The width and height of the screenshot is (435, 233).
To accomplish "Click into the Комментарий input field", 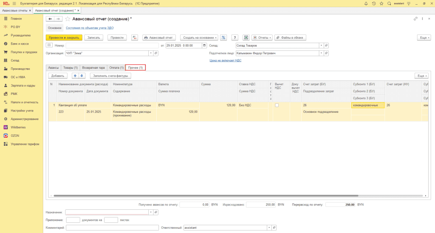I will [112, 228].
